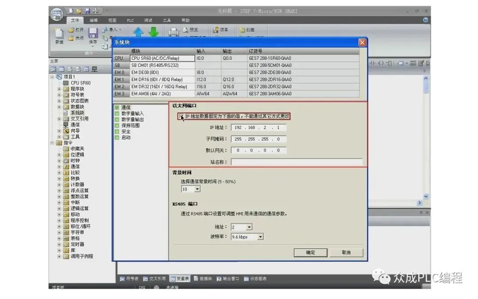The height and width of the screenshot is (299, 478).
Task: Click the fourth icon in project tree toolbar
Action: click(78, 69)
